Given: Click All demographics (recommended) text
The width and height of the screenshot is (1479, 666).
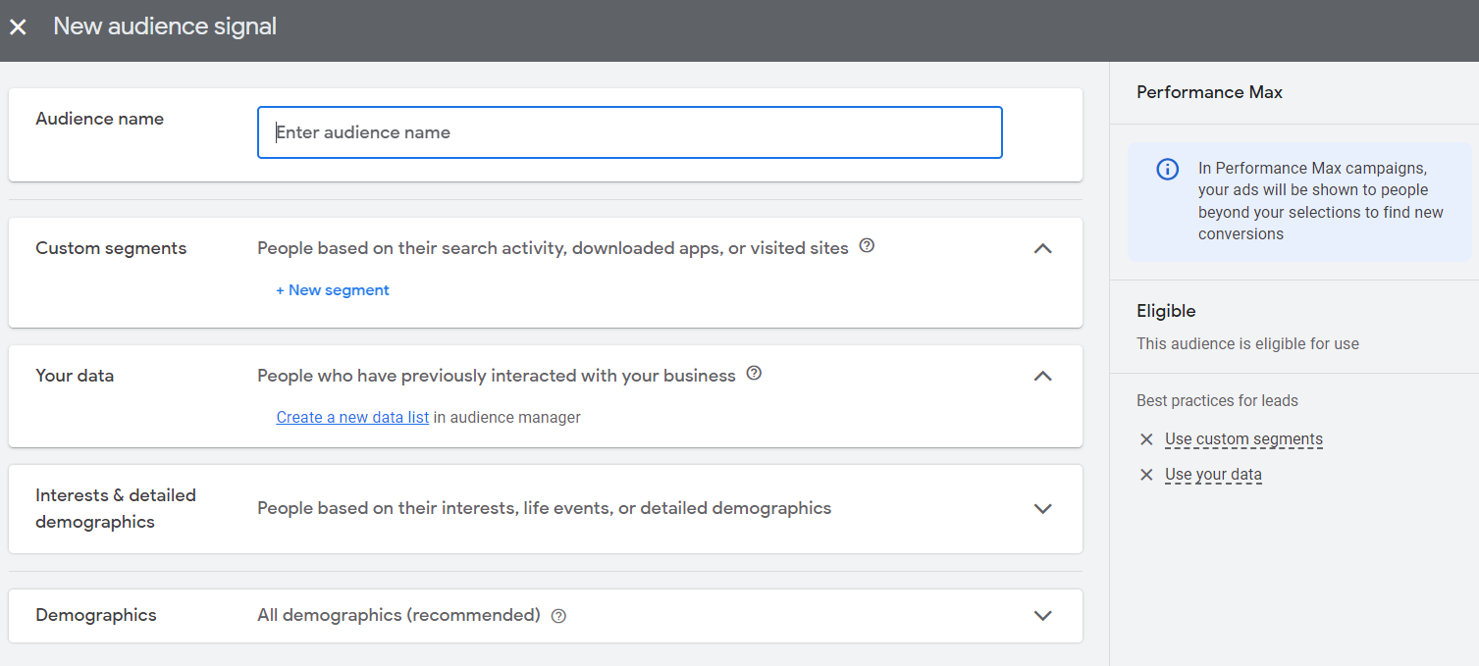Looking at the screenshot, I should click(x=398, y=615).
